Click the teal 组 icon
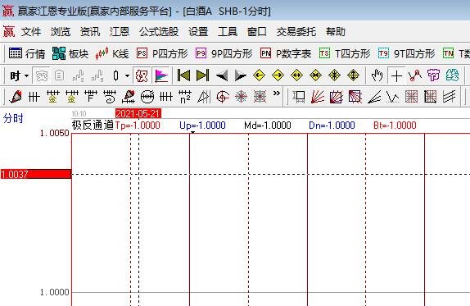This screenshot has height=306, width=470. (452, 75)
